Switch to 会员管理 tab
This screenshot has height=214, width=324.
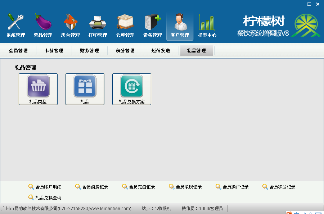click(18, 51)
